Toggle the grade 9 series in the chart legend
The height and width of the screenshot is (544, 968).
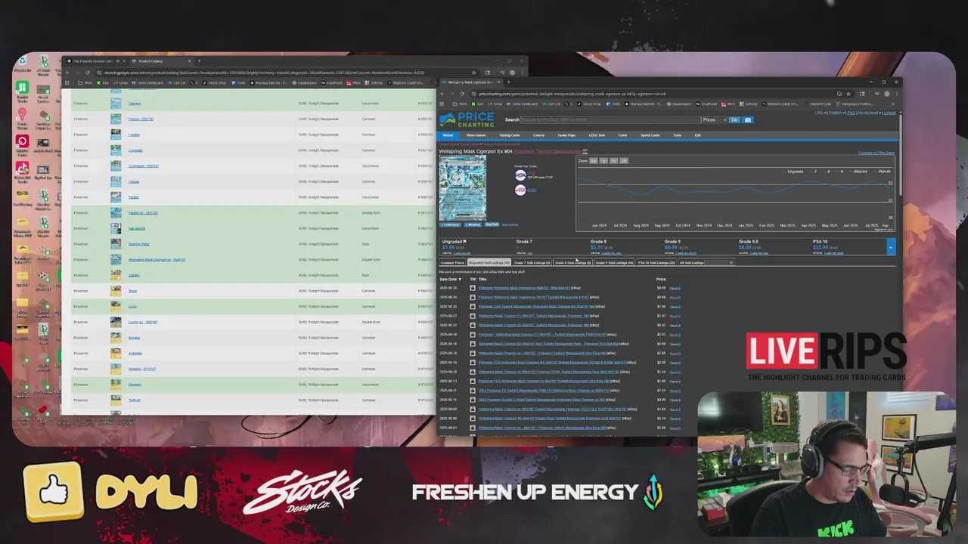(x=841, y=172)
